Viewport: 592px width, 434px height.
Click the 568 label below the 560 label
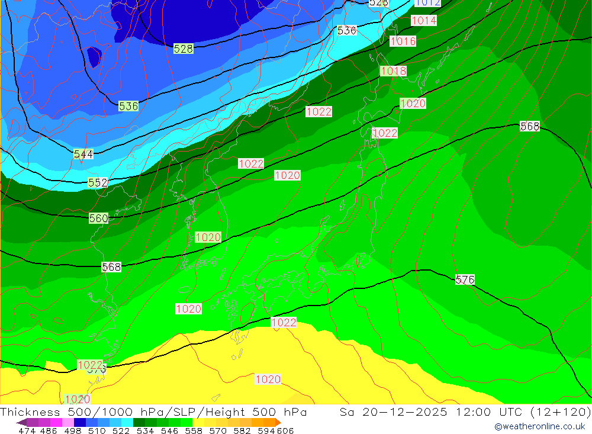(111, 268)
